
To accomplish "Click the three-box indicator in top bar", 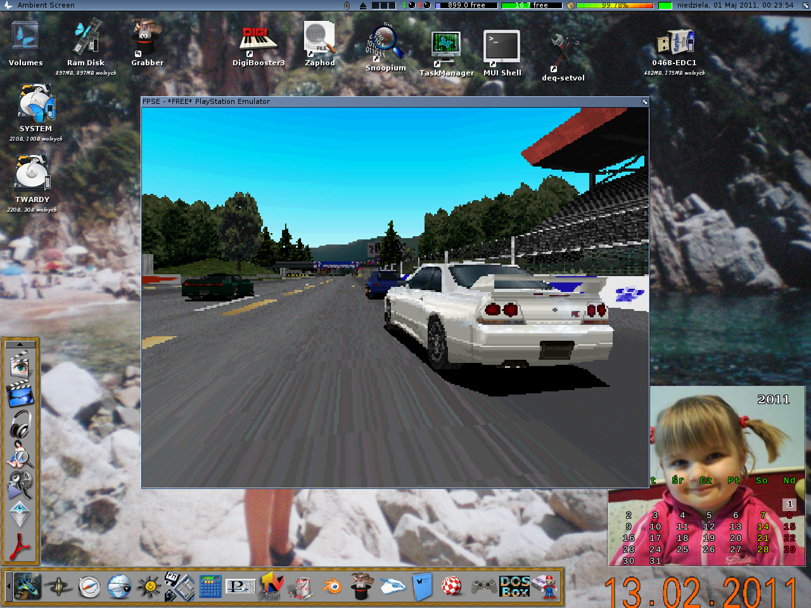I will coord(383,5).
